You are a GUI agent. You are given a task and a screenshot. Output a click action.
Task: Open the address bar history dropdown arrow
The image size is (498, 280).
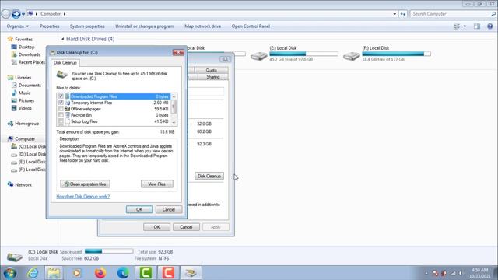395,14
